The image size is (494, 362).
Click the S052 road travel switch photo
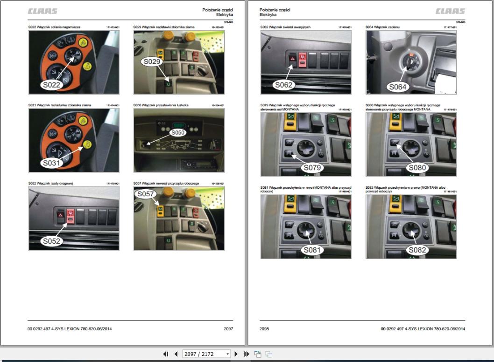pos(74,219)
